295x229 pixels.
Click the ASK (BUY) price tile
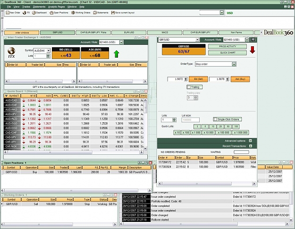point(95,53)
